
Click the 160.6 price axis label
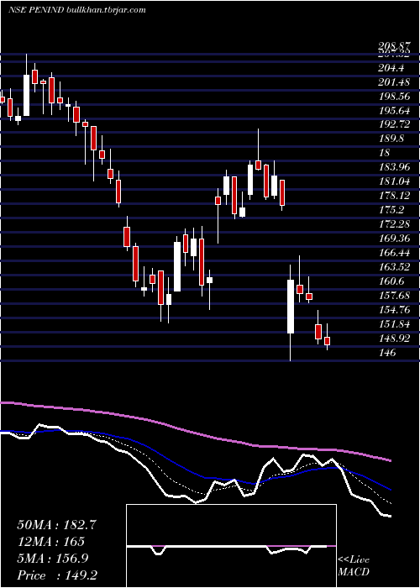[x=391, y=281]
